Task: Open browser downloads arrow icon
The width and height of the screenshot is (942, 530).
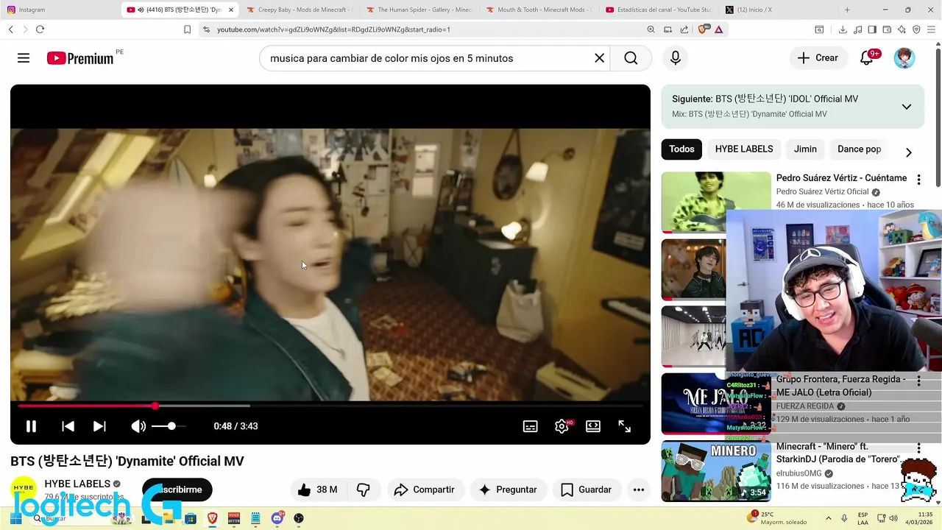Action: click(843, 29)
